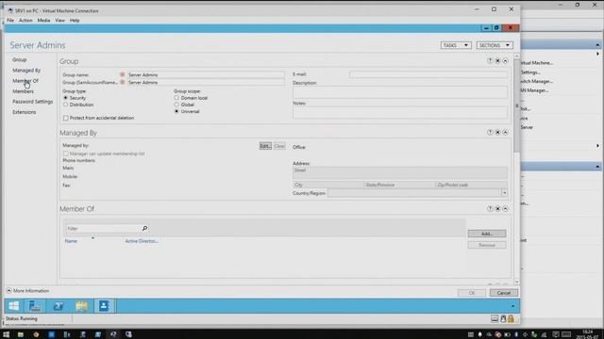Sort by the Name column
This screenshot has width=604, height=339.
pyautogui.click(x=71, y=241)
